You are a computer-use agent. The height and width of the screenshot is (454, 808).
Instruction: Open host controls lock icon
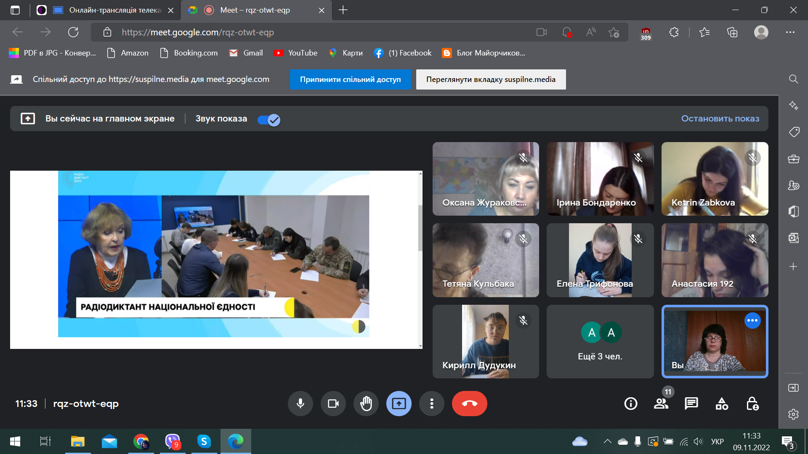752,404
